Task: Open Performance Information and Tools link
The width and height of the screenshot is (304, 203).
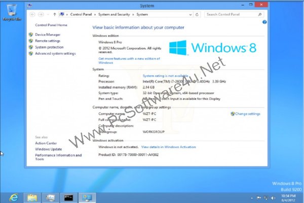Action: (x=58, y=157)
